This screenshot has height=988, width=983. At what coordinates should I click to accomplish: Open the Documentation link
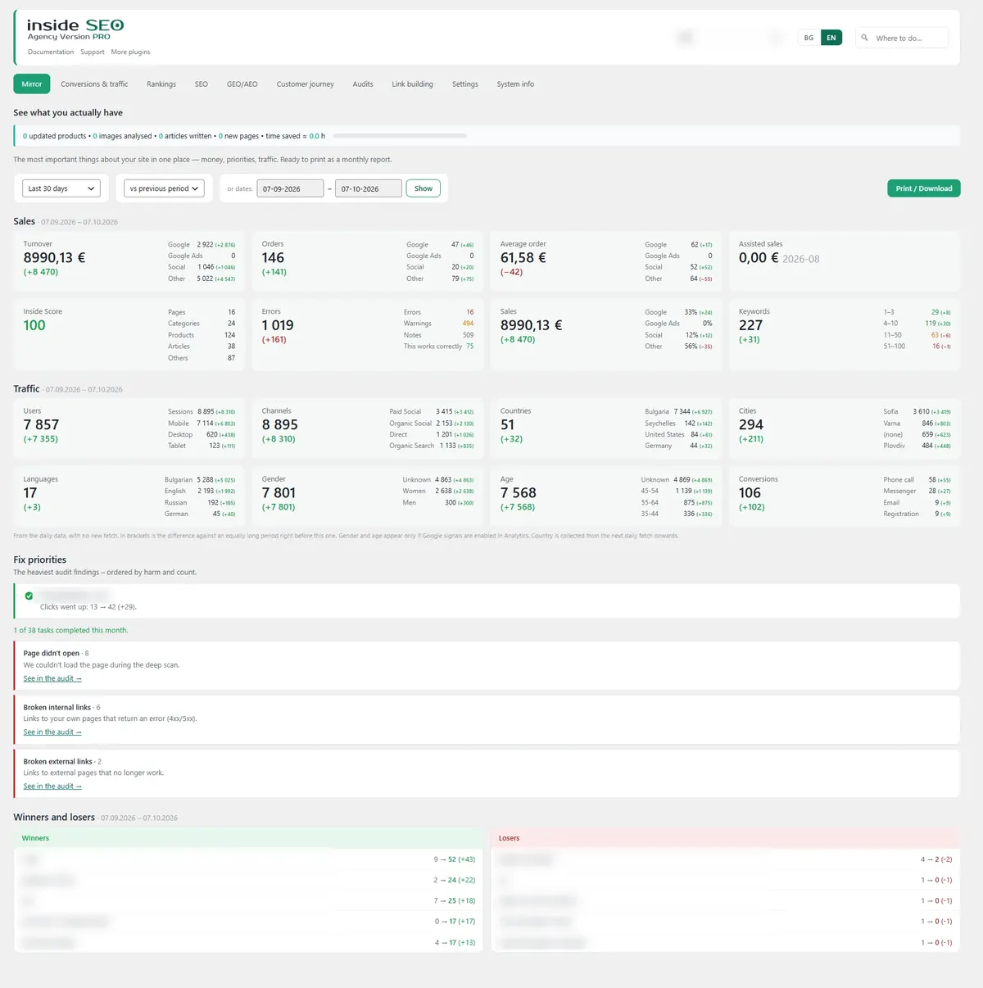pos(51,52)
